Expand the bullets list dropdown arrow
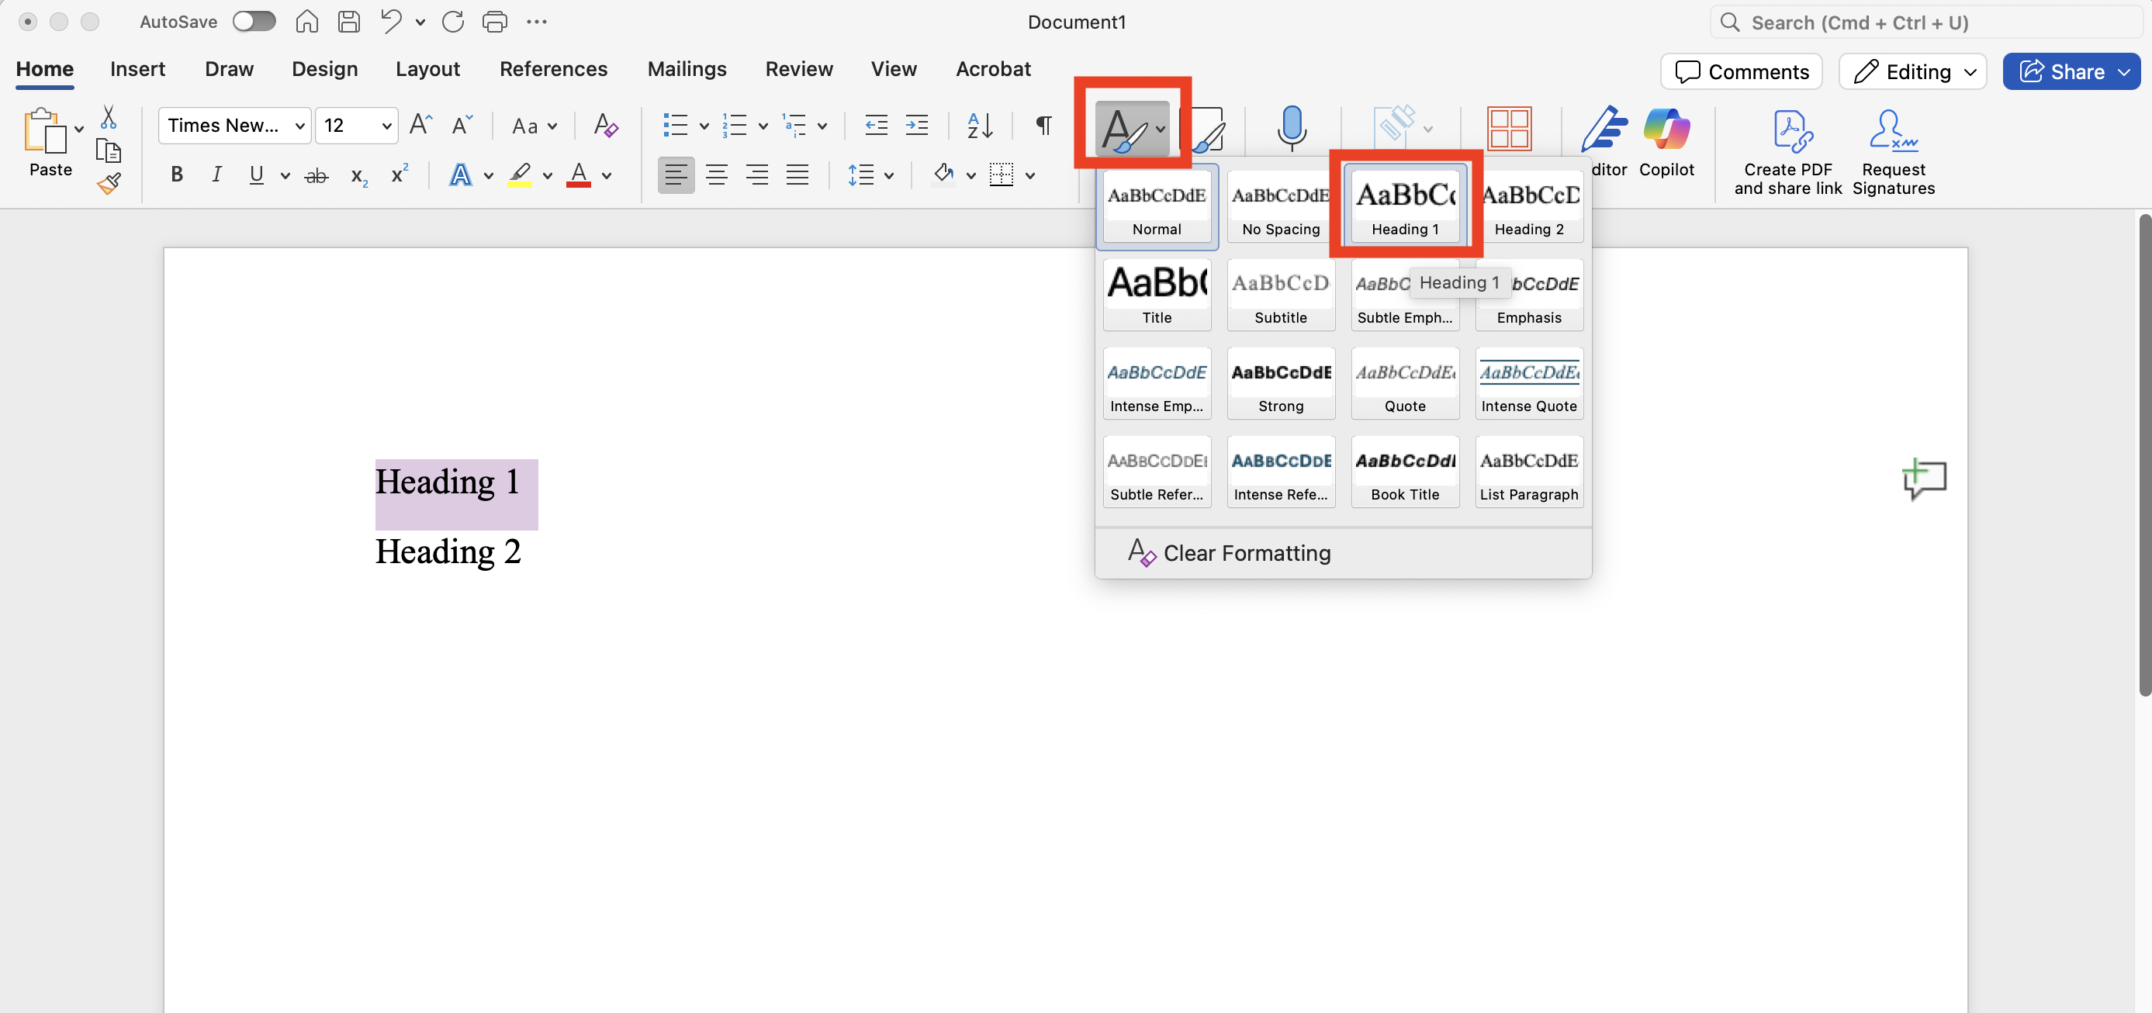This screenshot has height=1013, width=2152. 704,126
